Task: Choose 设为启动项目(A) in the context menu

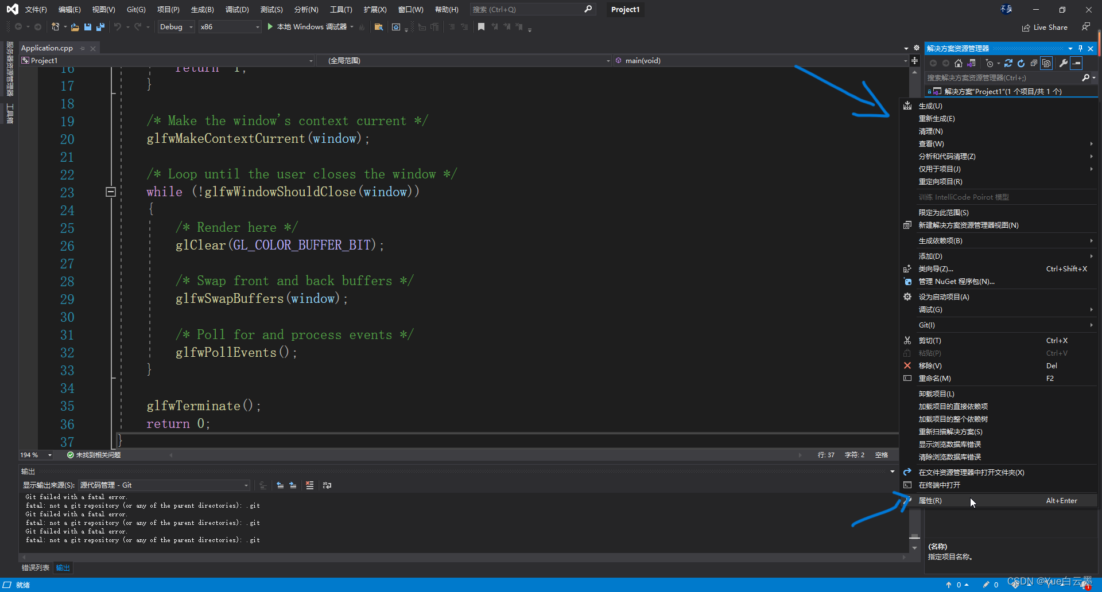Action: point(999,297)
